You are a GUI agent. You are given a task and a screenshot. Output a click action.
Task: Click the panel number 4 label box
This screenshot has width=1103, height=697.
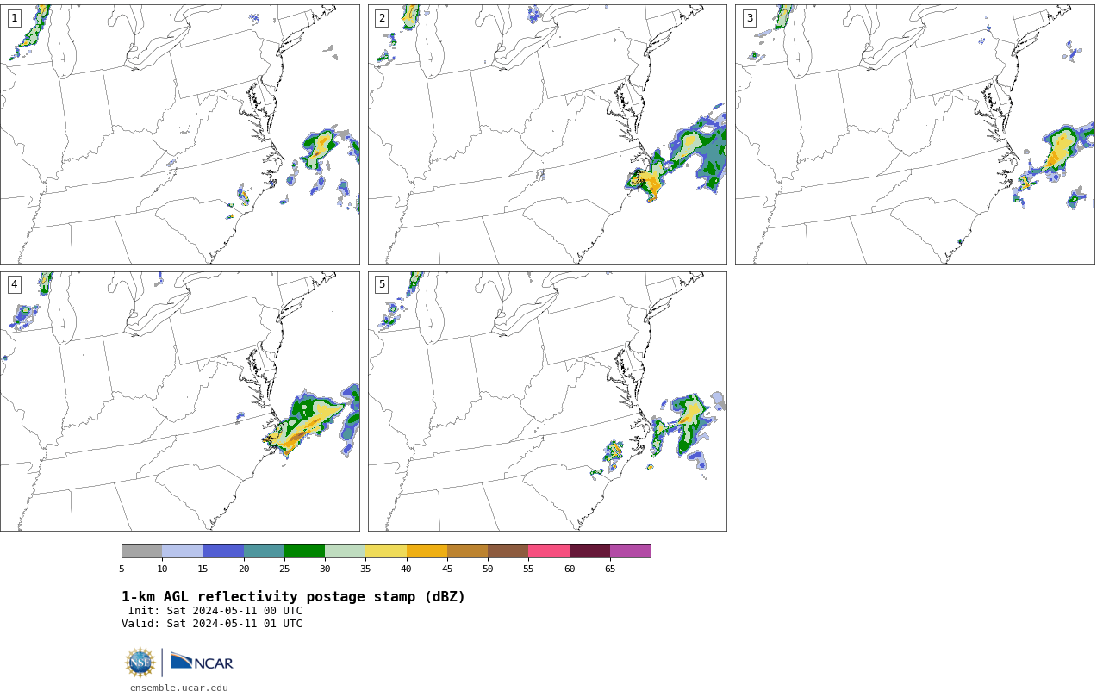pos(15,284)
